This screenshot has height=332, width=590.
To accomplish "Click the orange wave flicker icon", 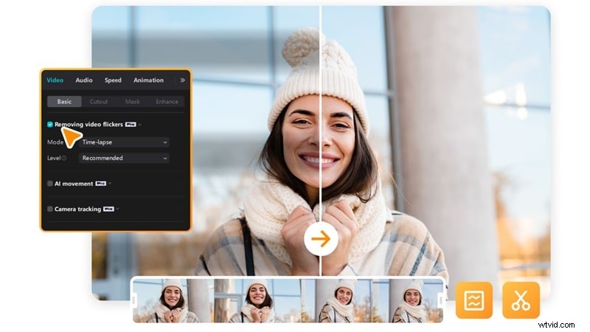I will (474, 300).
